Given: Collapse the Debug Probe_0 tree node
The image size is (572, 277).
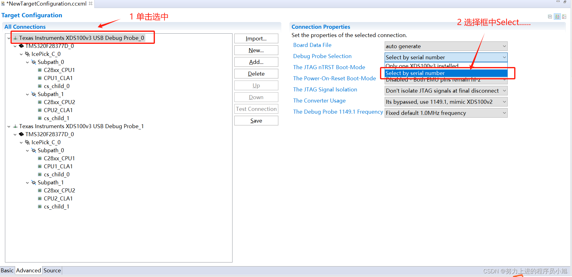Looking at the screenshot, I should 9,38.
